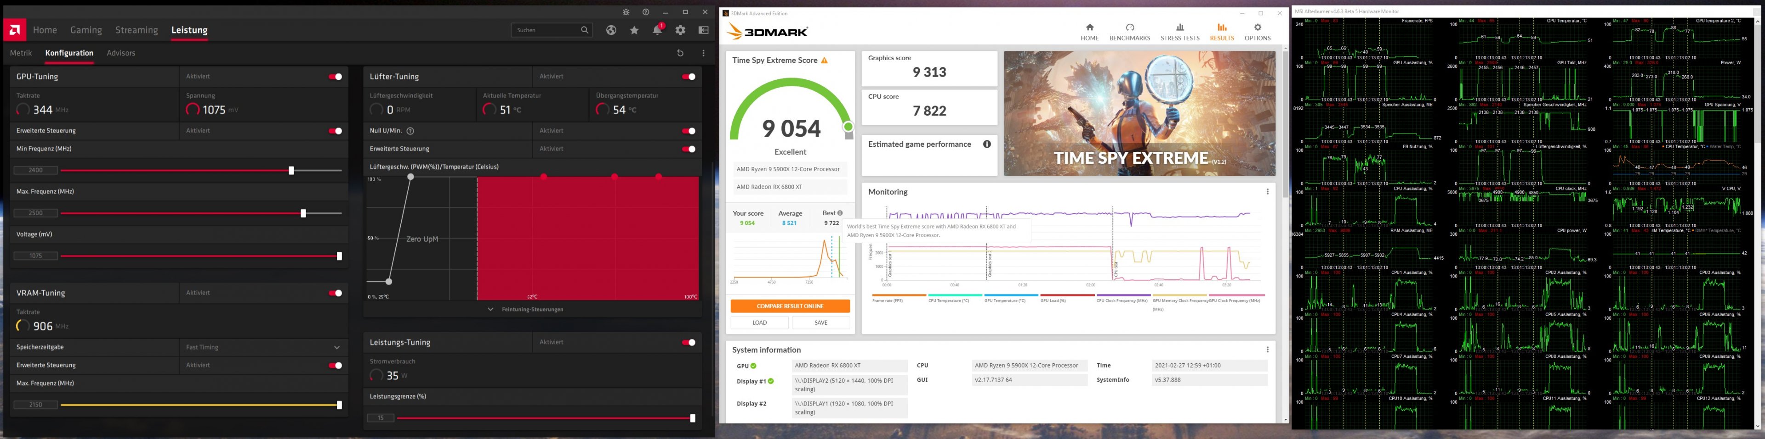This screenshot has height=439, width=1765.
Task: Click the GPU Max. Frequenz slider handle
Action: 303,213
